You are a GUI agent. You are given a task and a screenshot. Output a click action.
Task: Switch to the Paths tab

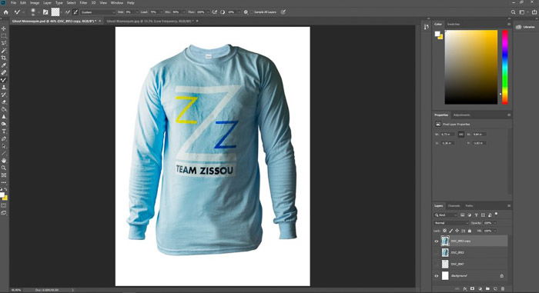(x=469, y=206)
